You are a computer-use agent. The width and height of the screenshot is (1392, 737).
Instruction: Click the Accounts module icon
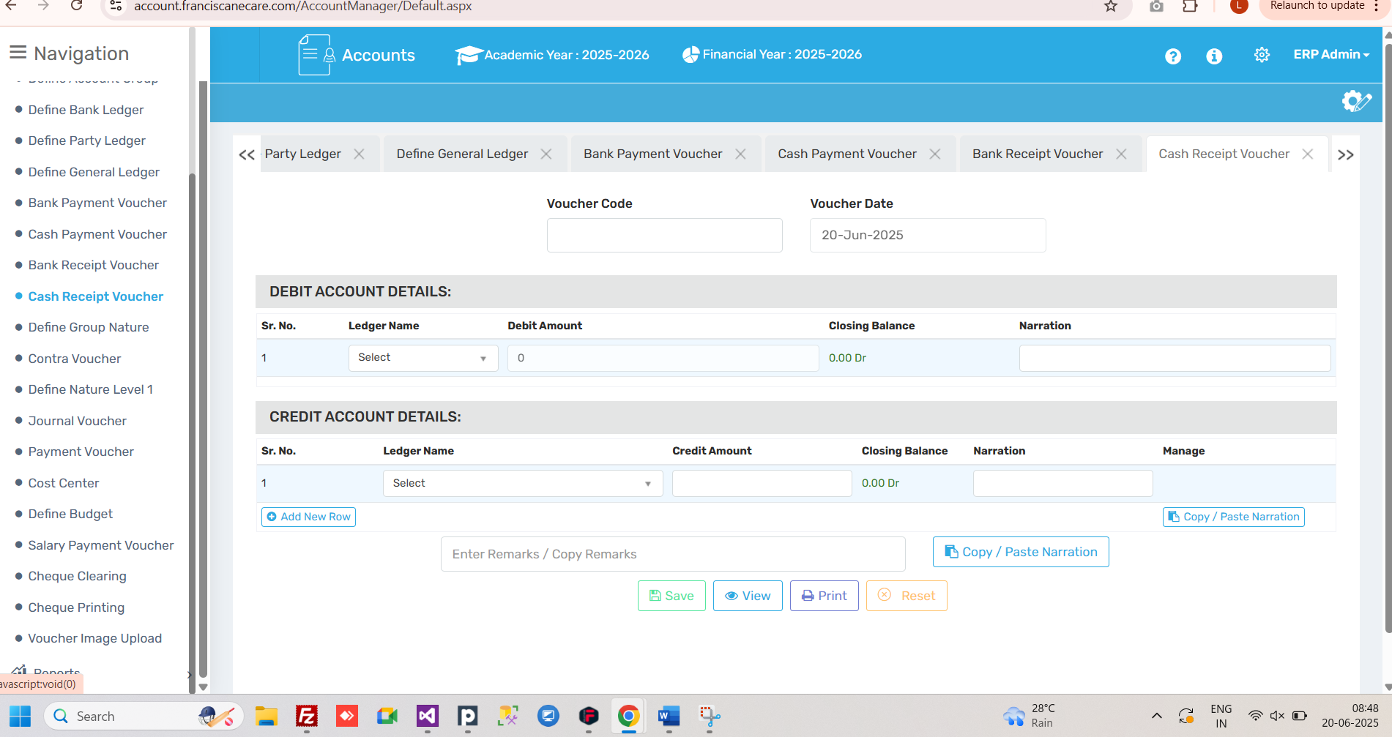pyautogui.click(x=316, y=55)
